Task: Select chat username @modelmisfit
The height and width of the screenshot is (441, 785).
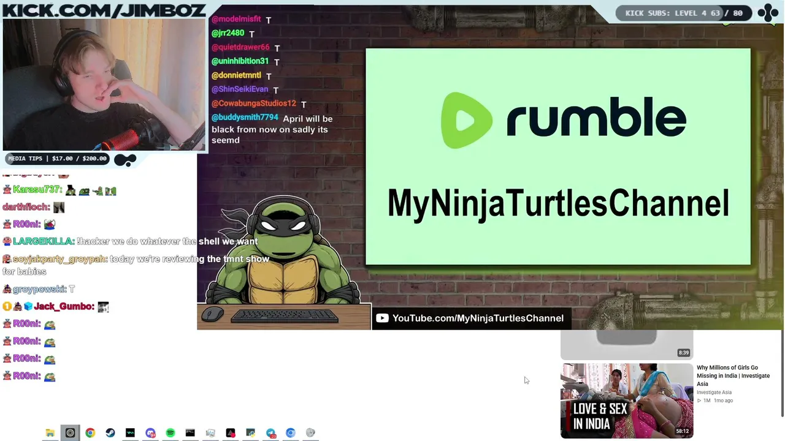Action: [236, 19]
